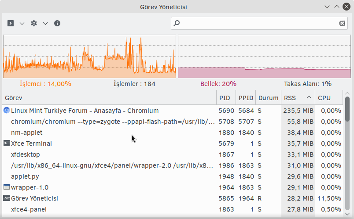This screenshot has height=219, width=354.
Task: Click PID 5690 cell
Action: click(x=226, y=111)
